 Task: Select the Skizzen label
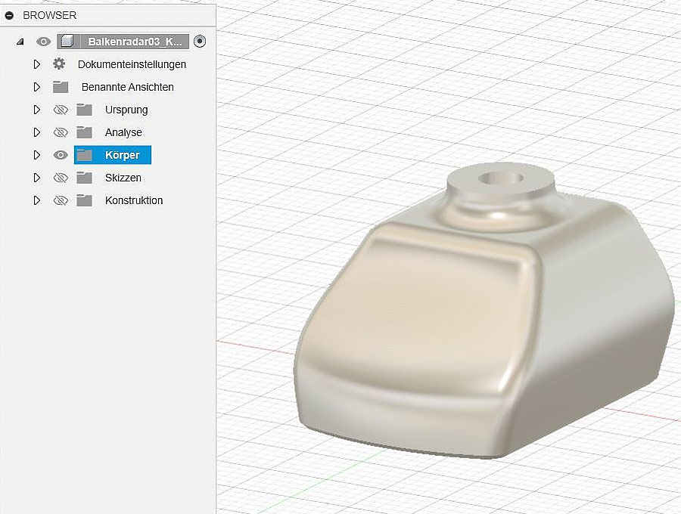pyautogui.click(x=123, y=178)
